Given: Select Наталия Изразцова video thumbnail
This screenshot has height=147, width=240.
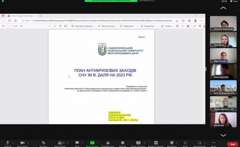Looking at the screenshot, I should tap(223, 23).
